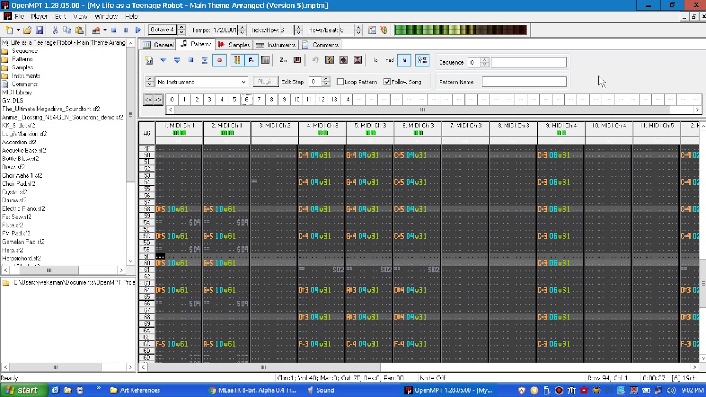This screenshot has height=397, width=706.
Task: Open dropdown arrow beside New file icon
Action: pos(18,30)
